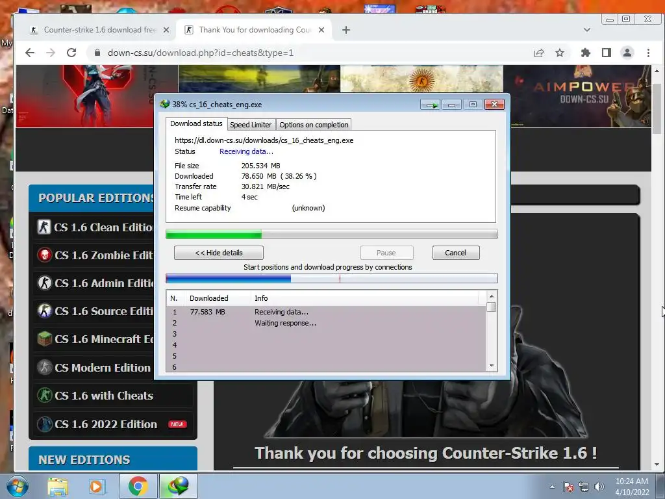Click the Action Center flag tray icon
665x499 pixels.
point(568,487)
